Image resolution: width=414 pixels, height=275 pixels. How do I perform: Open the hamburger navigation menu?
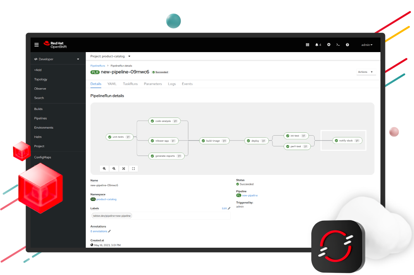click(x=36, y=45)
